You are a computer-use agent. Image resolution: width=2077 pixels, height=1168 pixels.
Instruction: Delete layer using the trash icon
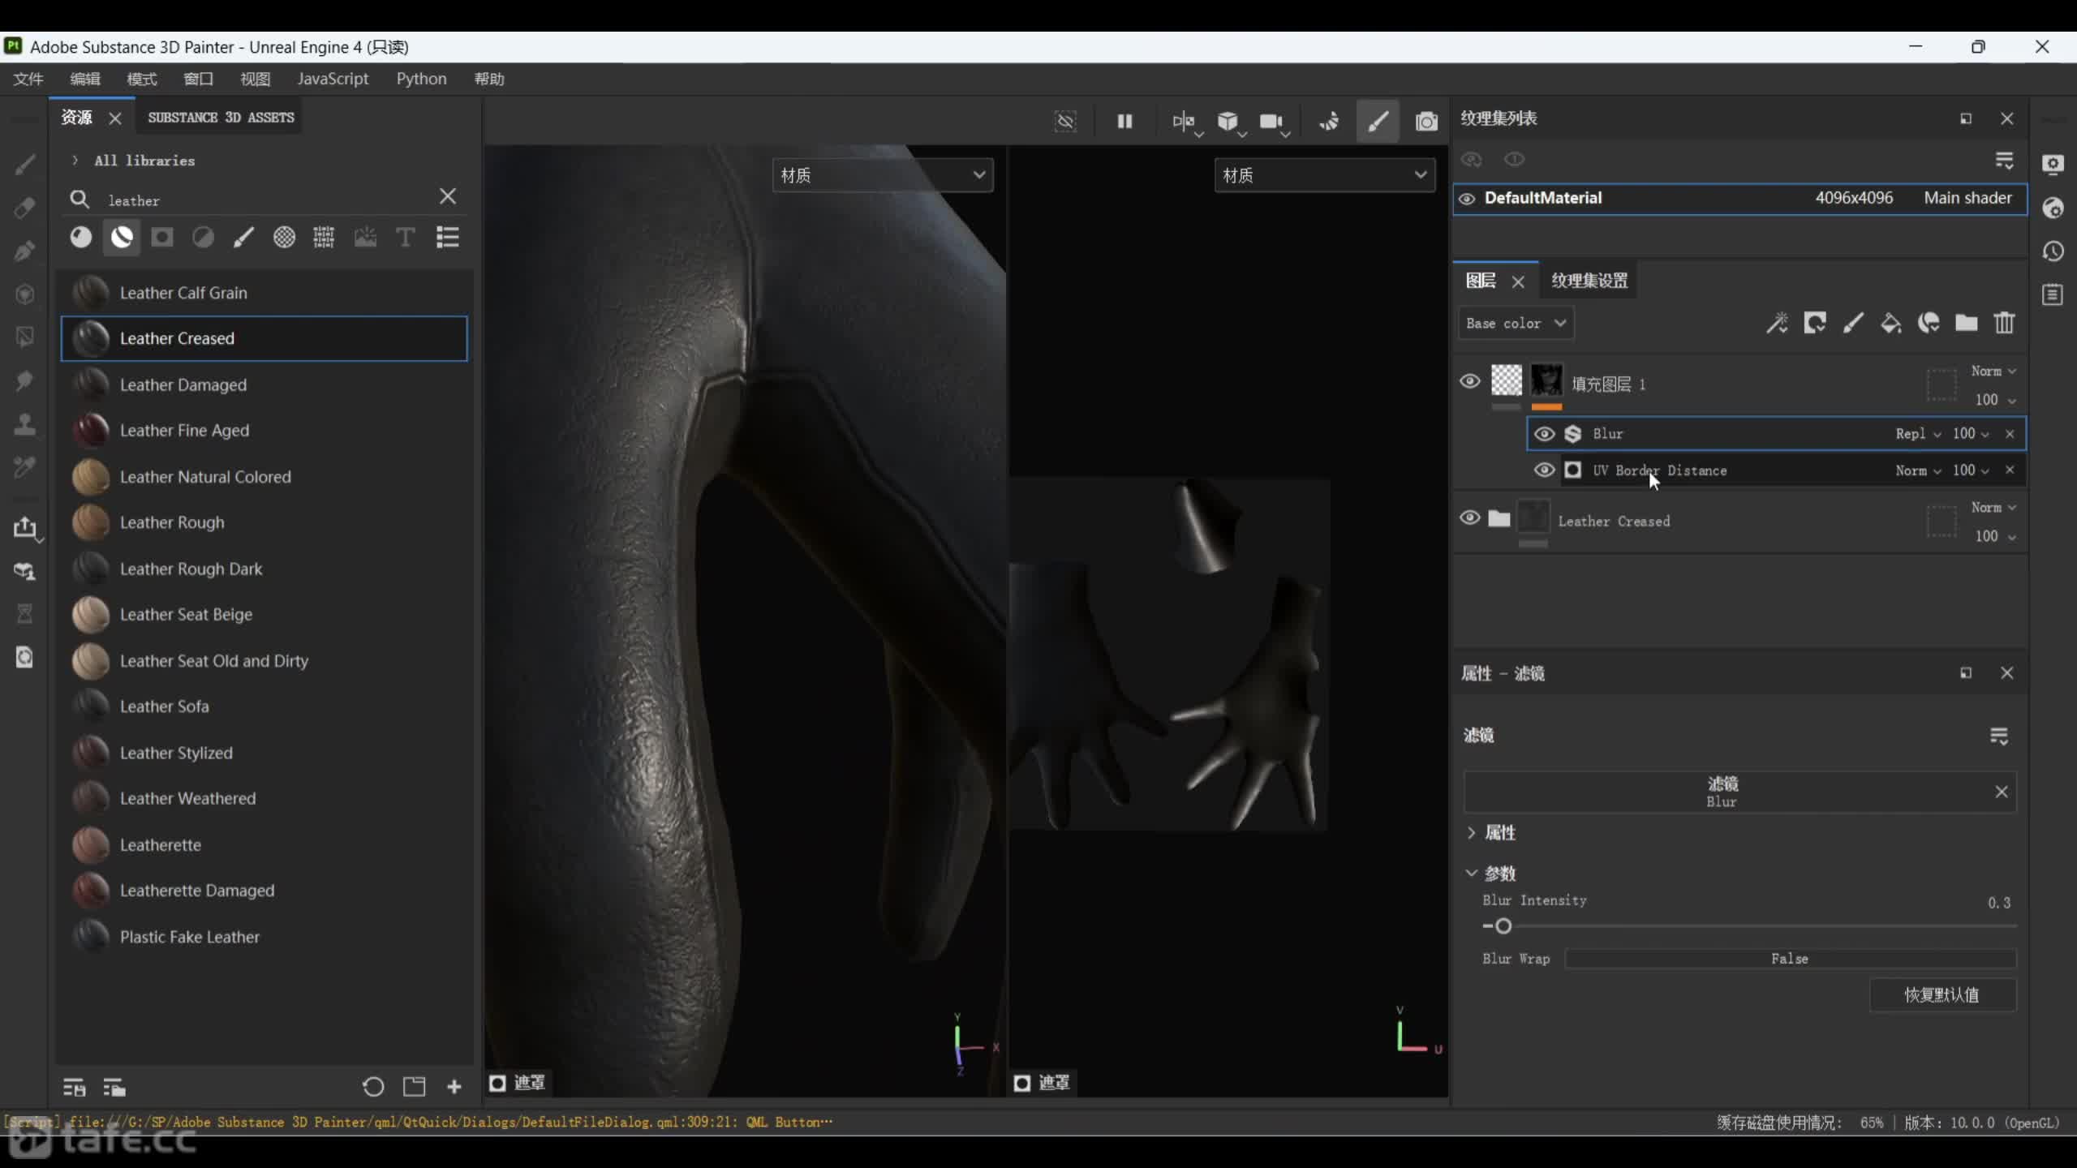(2004, 324)
